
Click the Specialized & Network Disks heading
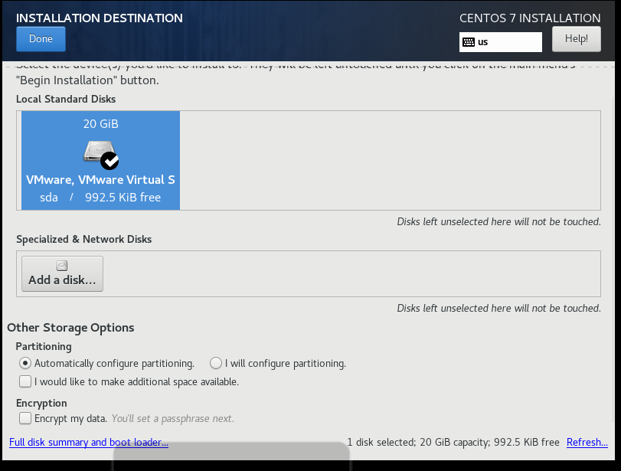tap(84, 239)
